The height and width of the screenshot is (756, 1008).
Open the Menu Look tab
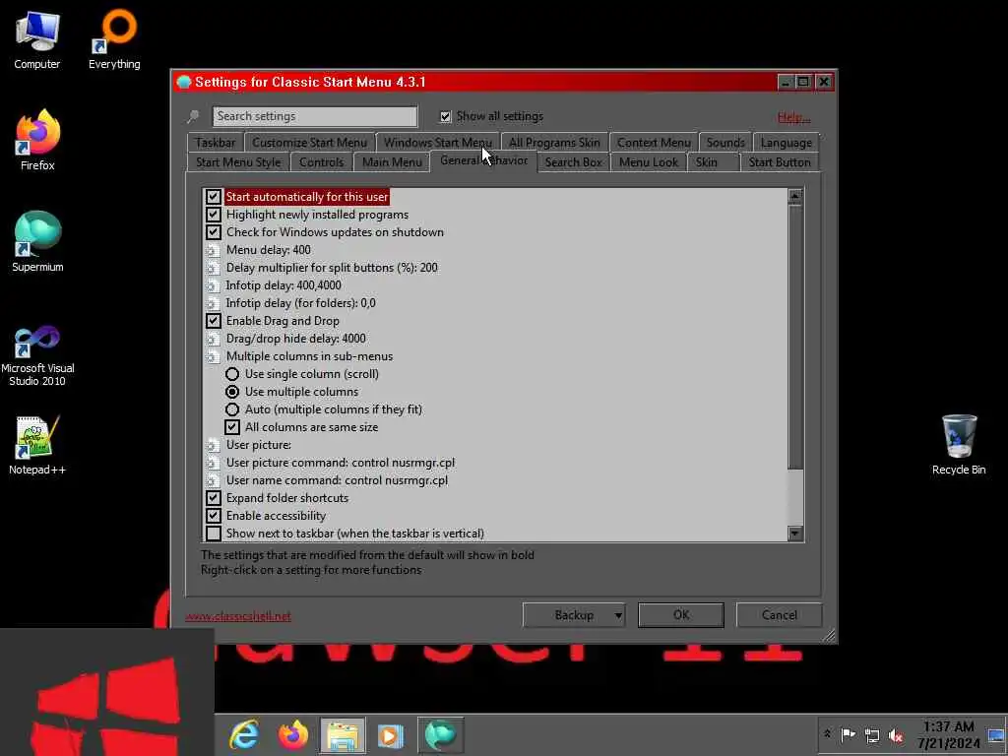tap(649, 162)
